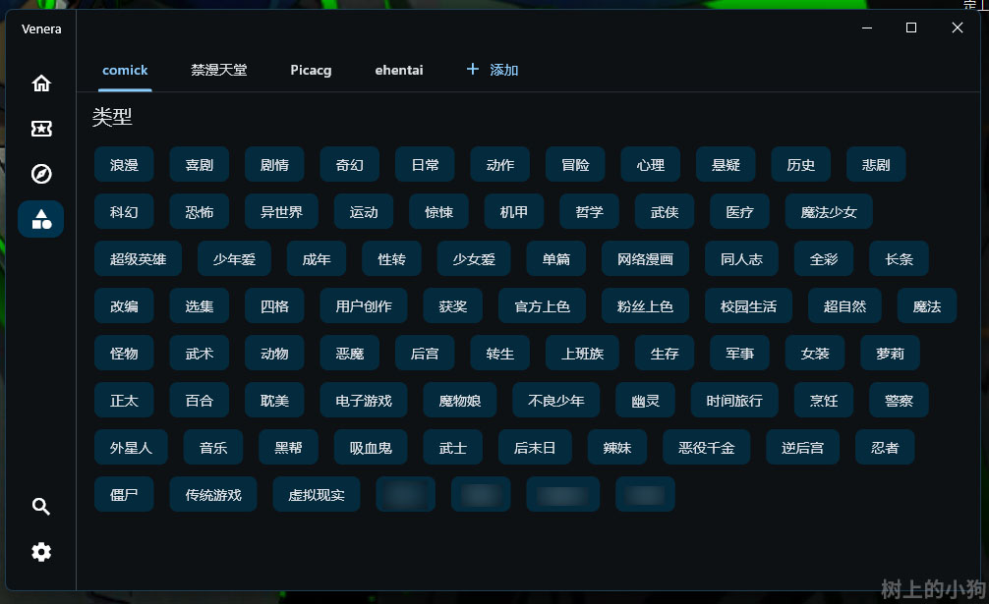Viewport: 989px width, 604px height.
Task: Choose the 虚拟现实 tag
Action: 317,495
